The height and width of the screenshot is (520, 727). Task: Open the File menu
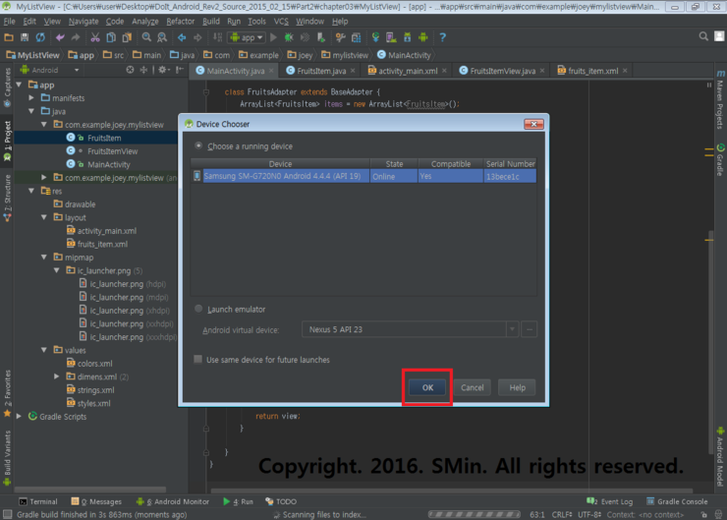pyautogui.click(x=9, y=22)
